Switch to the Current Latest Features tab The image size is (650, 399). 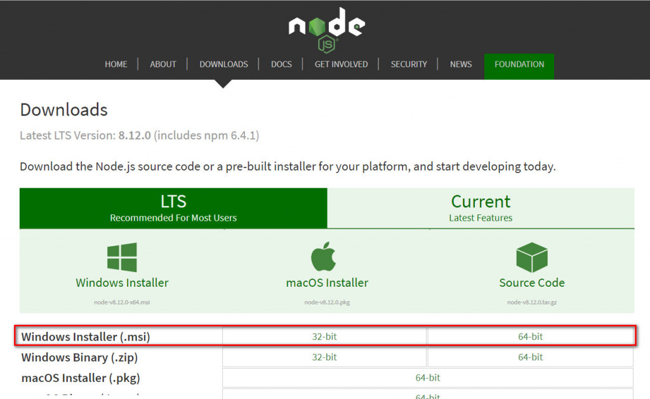coord(481,208)
